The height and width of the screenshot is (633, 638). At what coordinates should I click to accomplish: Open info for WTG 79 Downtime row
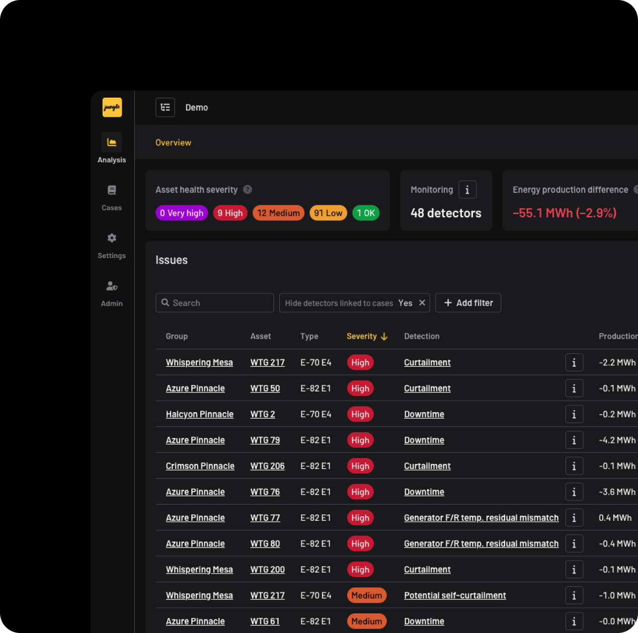pos(574,440)
